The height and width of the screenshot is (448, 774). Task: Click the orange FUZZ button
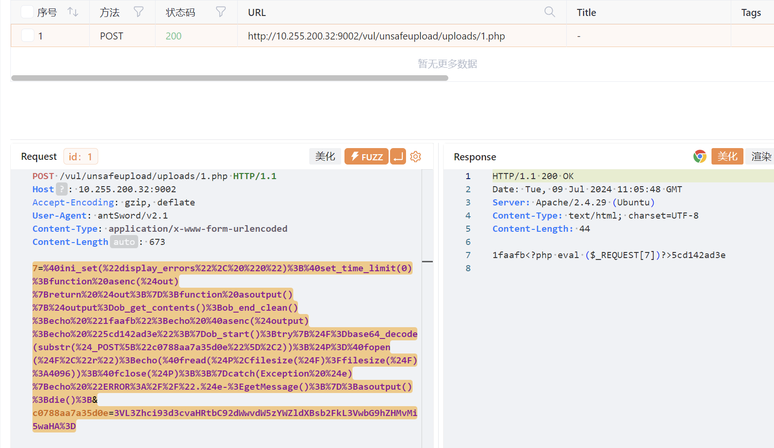pyautogui.click(x=367, y=157)
